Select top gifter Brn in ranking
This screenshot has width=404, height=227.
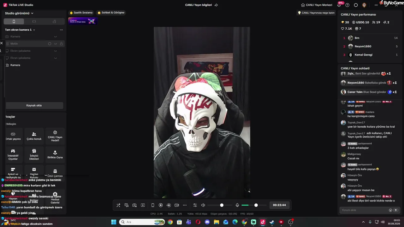(x=370, y=38)
